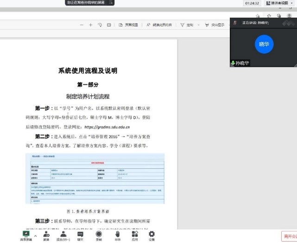The image size is (297, 243).
Task: Click the 孙晓华 name label in the video tile
Action: pyautogui.click(x=242, y=63)
